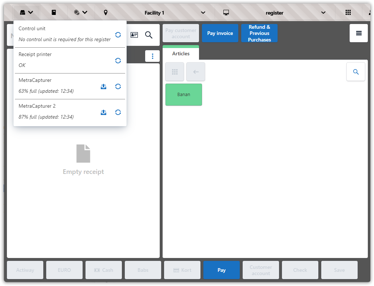Open the hamburger menu
Image resolution: width=374 pixels, height=286 pixels.
[x=359, y=33]
